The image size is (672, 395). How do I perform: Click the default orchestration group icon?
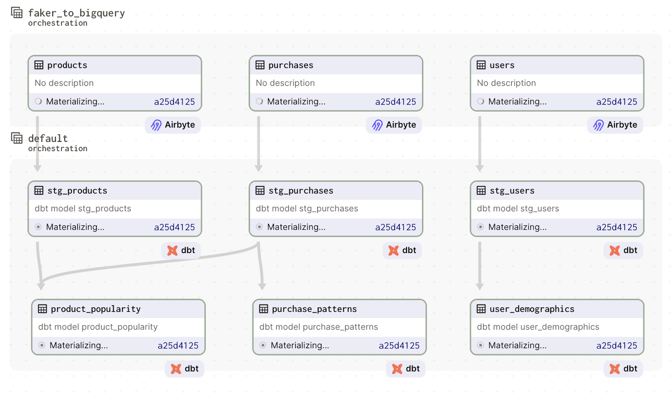(x=16, y=138)
